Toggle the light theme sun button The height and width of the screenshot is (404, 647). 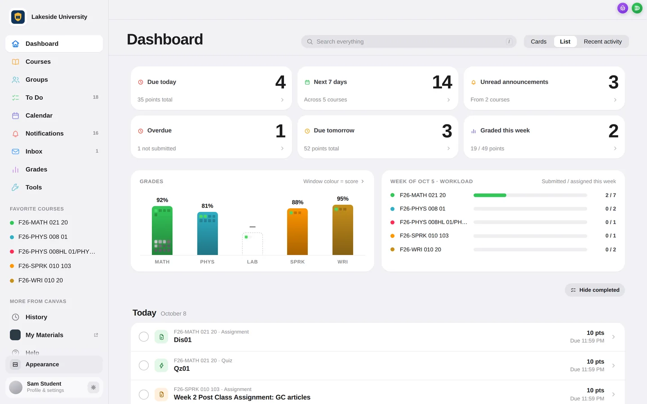93,387
